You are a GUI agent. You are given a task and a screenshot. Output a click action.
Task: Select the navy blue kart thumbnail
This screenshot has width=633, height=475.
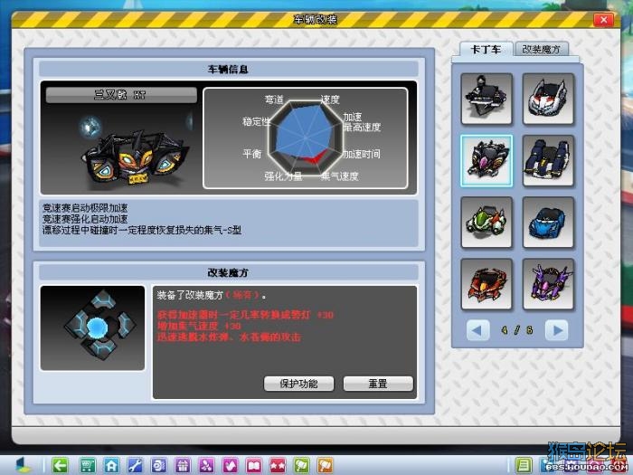point(548,160)
